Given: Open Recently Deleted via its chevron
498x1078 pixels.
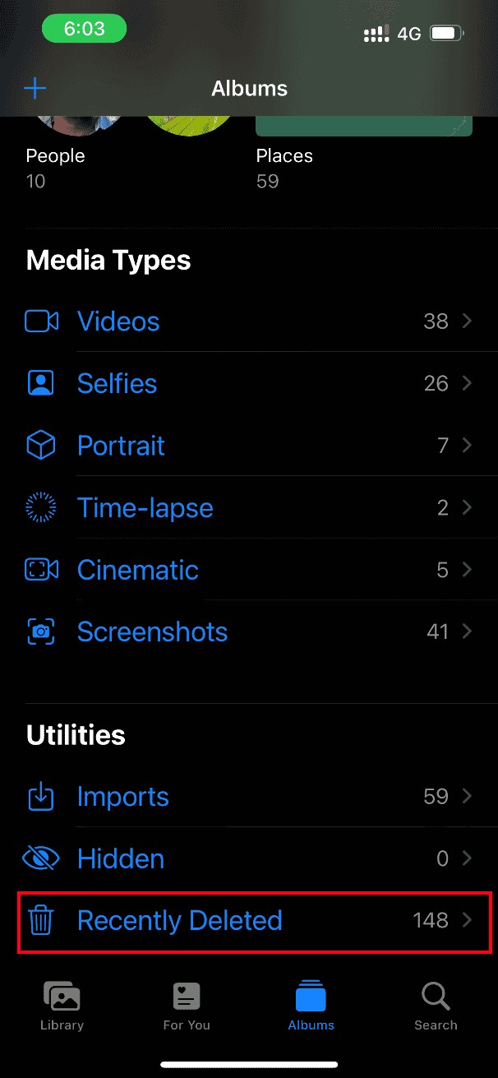Looking at the screenshot, I should point(466,921).
